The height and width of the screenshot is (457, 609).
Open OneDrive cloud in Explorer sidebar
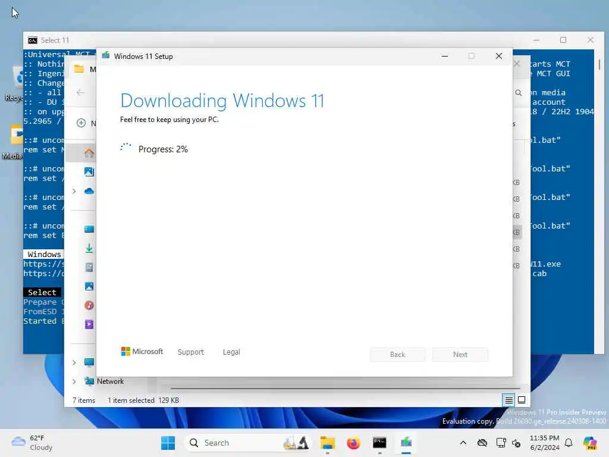point(89,191)
